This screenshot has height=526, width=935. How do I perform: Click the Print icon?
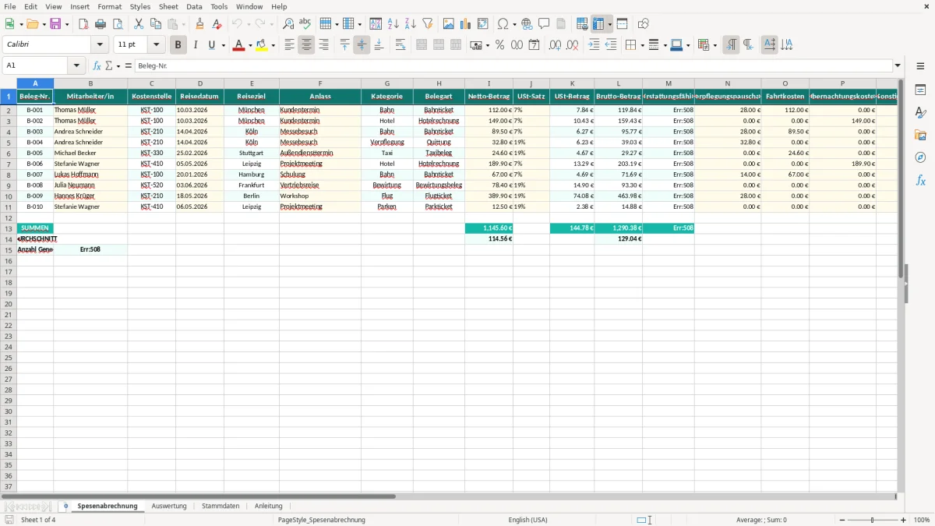(101, 24)
